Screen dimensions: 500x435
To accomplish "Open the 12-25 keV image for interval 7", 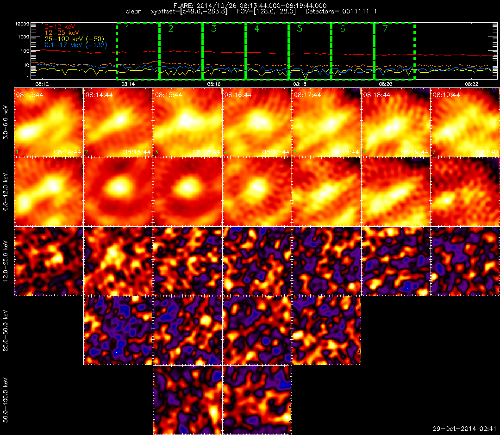I will coord(465,261).
